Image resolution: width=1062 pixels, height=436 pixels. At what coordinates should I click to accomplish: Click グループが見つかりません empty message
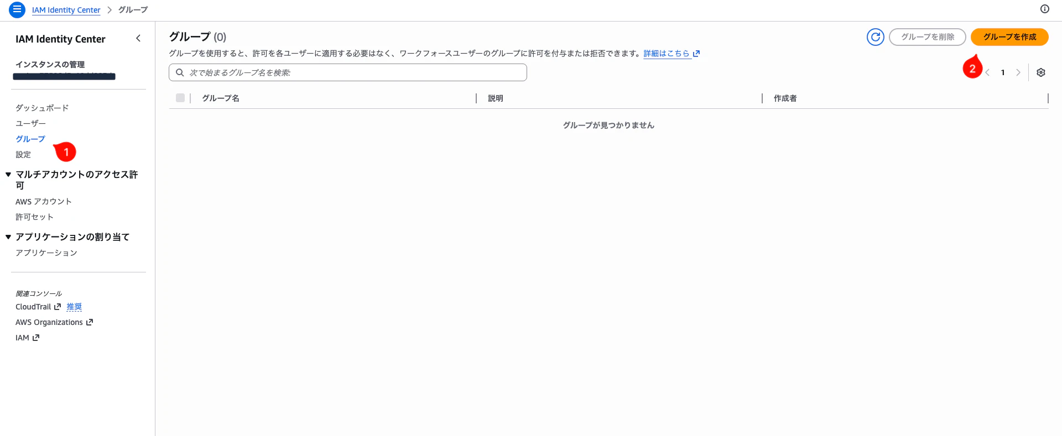pyautogui.click(x=608, y=125)
